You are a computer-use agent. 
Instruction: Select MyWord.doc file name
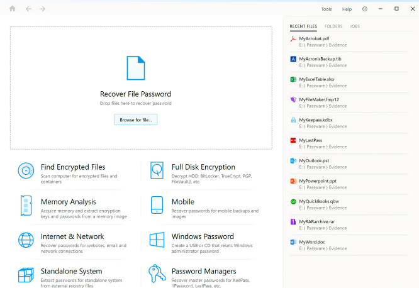click(312, 241)
